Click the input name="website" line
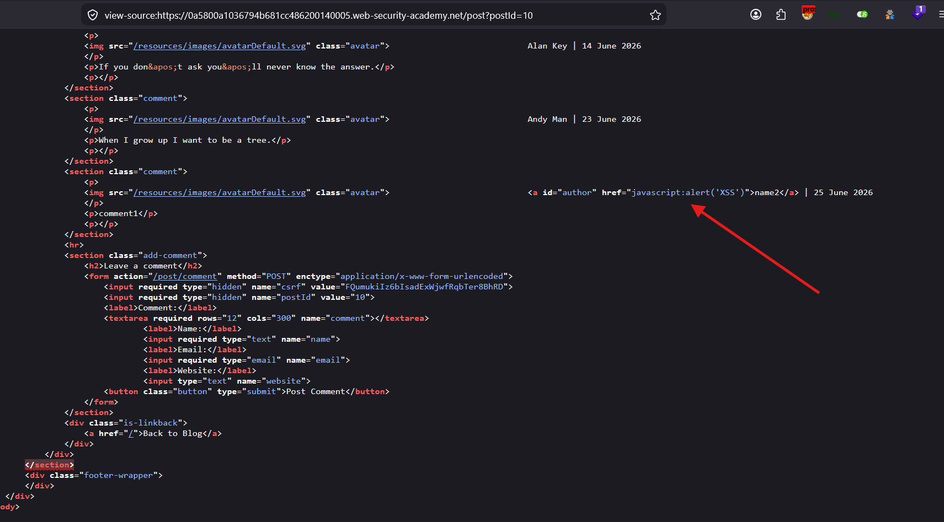The width and height of the screenshot is (944, 522). pos(227,381)
